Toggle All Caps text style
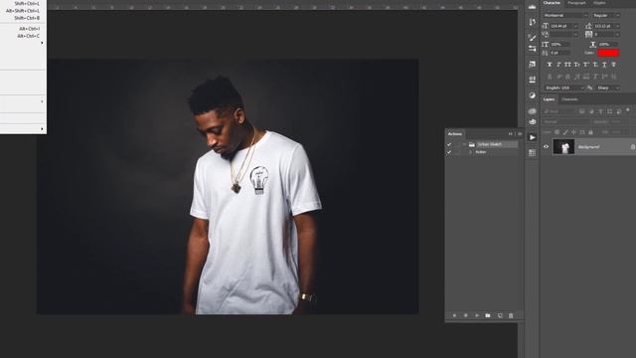The image size is (636, 358). click(x=567, y=65)
